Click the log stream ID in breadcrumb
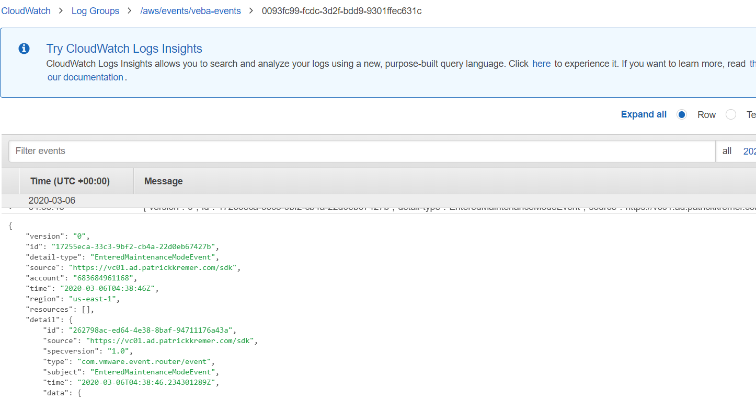Image resolution: width=756 pixels, height=400 pixels. (x=341, y=11)
